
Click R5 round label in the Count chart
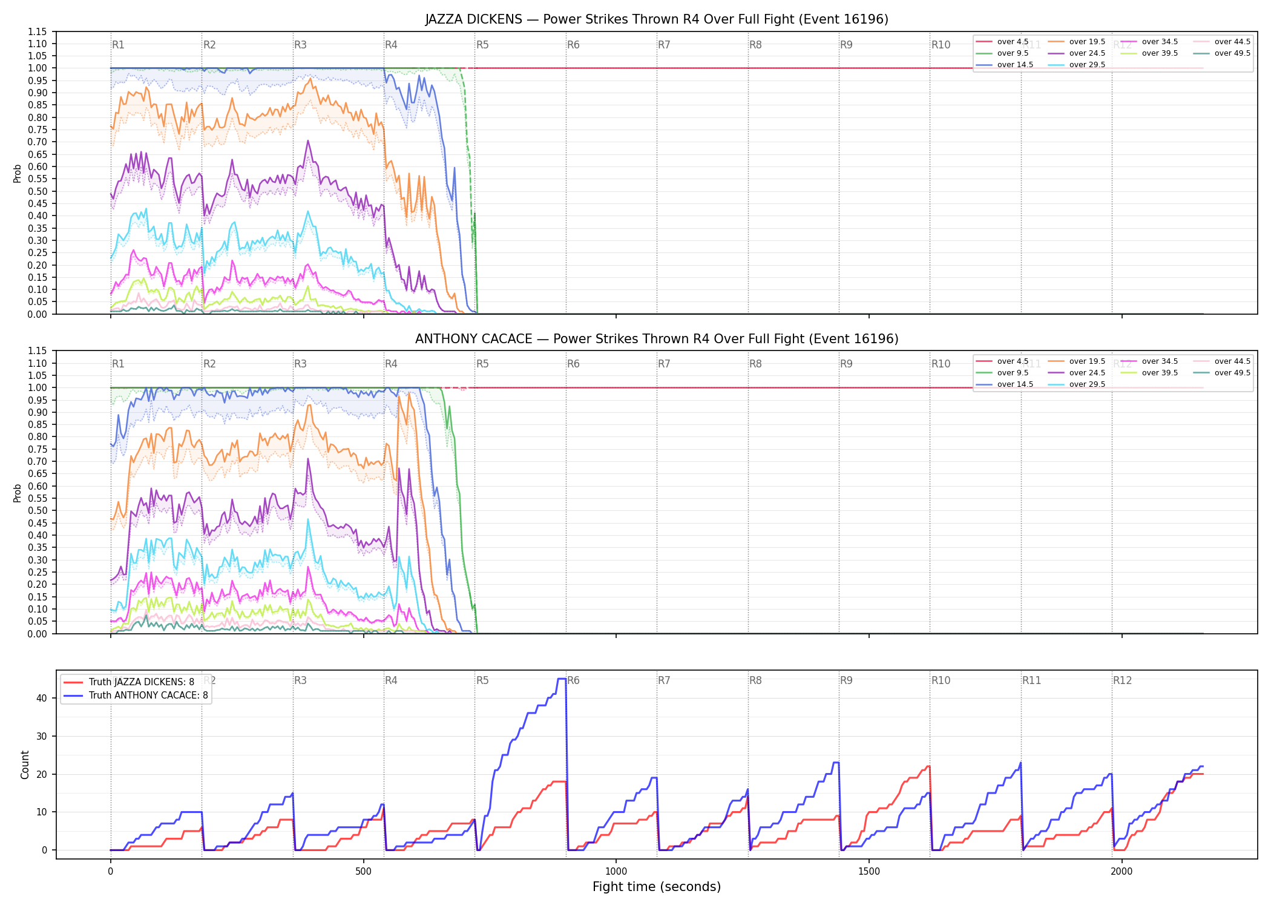pos(482,680)
